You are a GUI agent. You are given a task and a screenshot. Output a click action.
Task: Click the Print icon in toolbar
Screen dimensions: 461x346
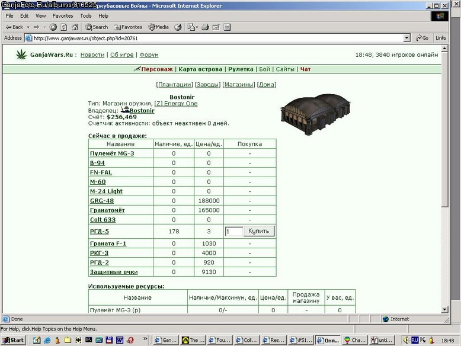pyautogui.click(x=205, y=27)
